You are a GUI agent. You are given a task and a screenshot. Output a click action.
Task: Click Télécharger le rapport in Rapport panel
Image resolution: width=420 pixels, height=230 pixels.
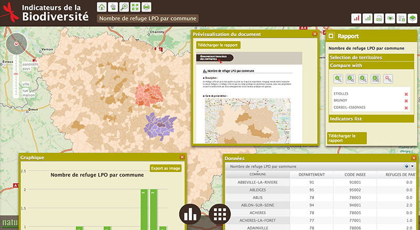(x=346, y=138)
